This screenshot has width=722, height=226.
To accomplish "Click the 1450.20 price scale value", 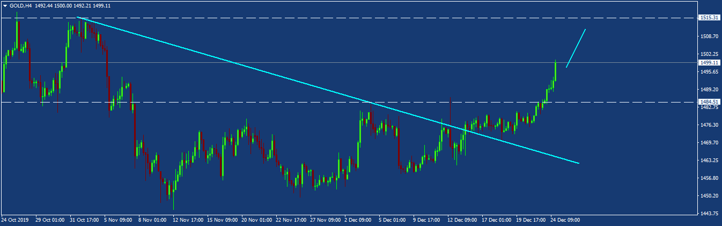I will pyautogui.click(x=710, y=196).
